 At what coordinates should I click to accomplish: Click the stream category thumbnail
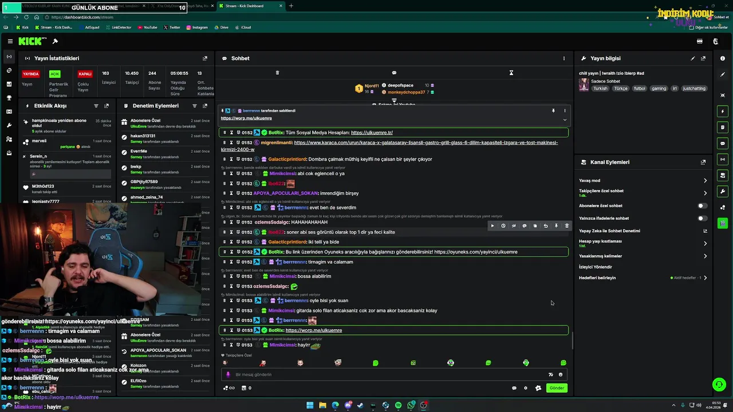(x=584, y=85)
